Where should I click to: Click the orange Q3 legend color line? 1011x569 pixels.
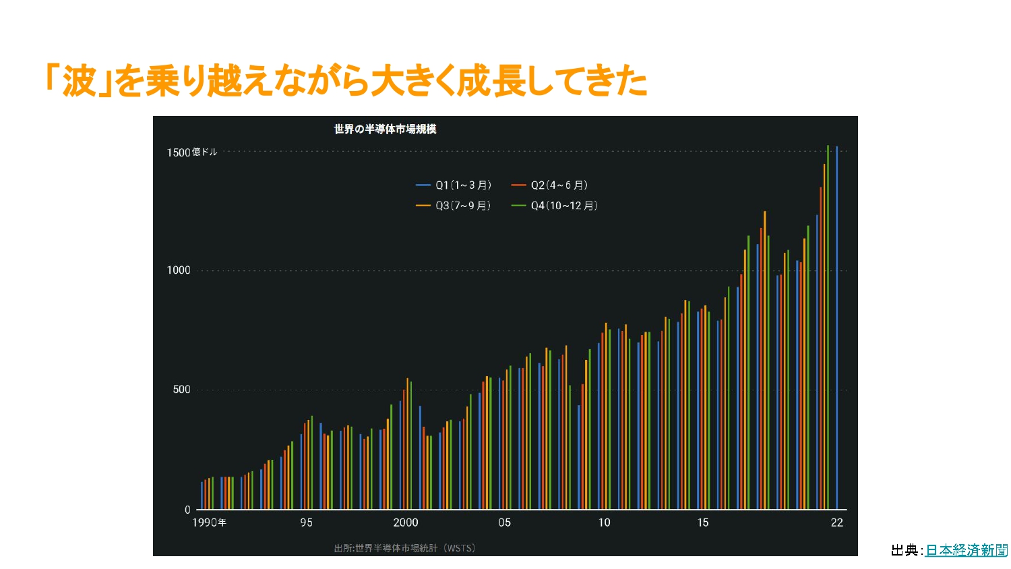coord(423,206)
